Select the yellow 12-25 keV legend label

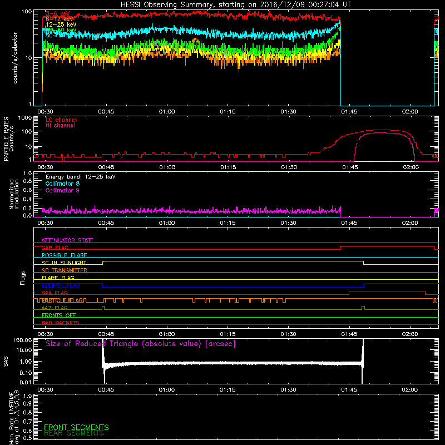click(x=61, y=24)
